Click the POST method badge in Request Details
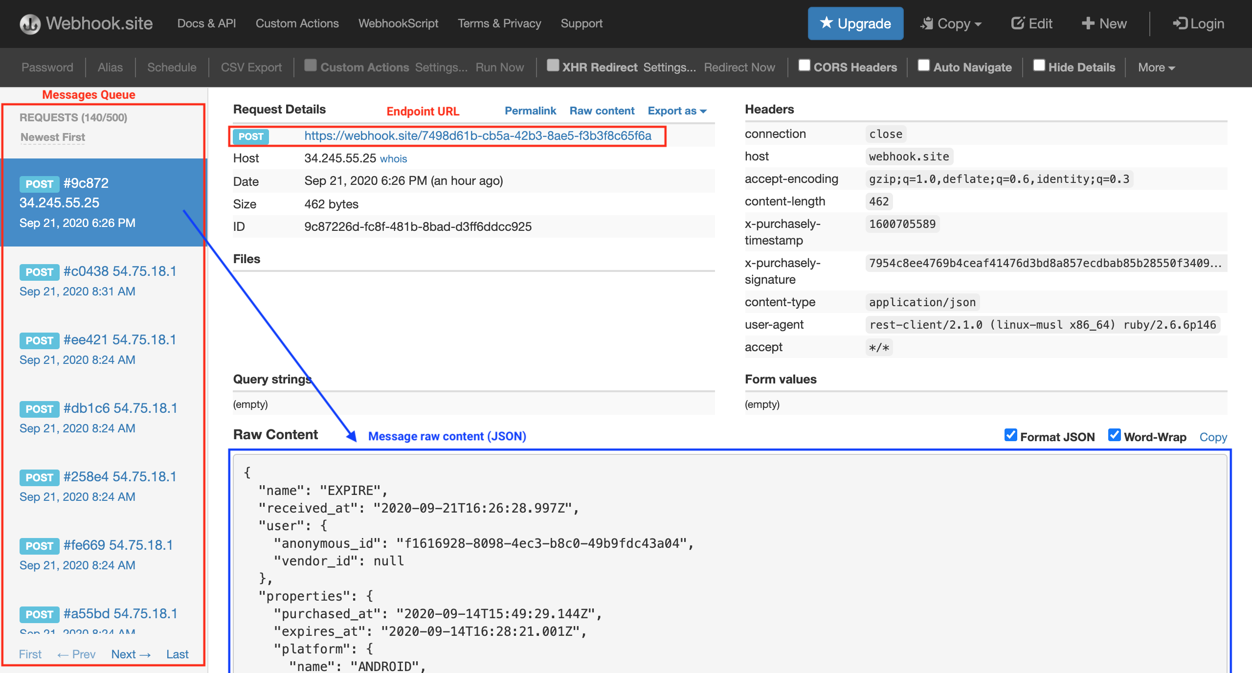Screen dimensions: 1252x673 click(x=251, y=136)
